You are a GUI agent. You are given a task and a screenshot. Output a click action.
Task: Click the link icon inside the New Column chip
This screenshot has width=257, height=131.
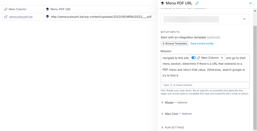[x=198, y=58]
